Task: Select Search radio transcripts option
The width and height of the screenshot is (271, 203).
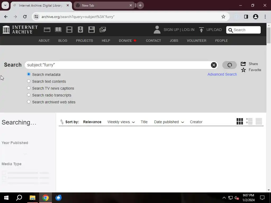Action: tap(29, 95)
